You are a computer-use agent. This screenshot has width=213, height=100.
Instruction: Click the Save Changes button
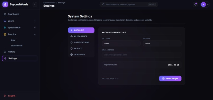pos(170,79)
